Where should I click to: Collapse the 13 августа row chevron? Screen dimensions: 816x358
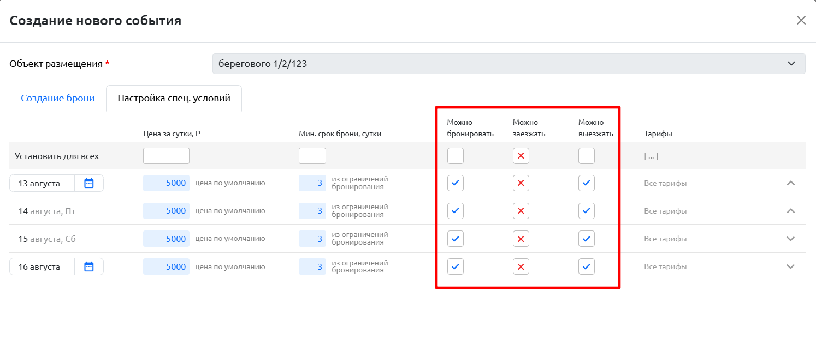coord(790,183)
